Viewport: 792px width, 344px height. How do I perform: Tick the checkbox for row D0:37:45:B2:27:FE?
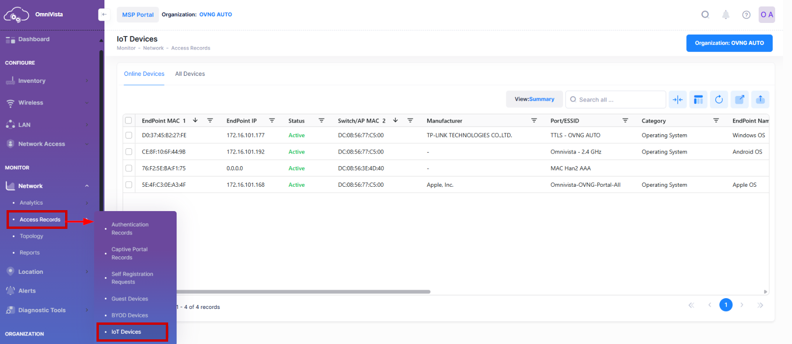(x=129, y=135)
